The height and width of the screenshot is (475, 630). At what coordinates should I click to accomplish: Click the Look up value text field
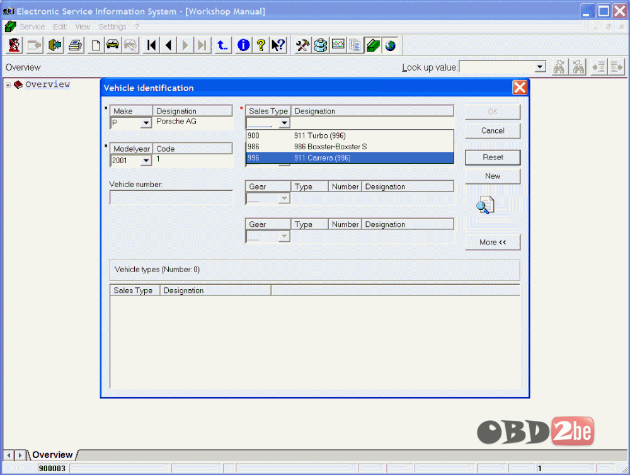coord(497,67)
